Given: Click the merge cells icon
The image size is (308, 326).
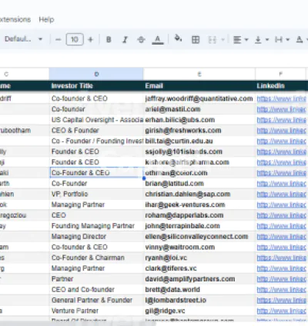Looking at the screenshot, I should tap(212, 39).
